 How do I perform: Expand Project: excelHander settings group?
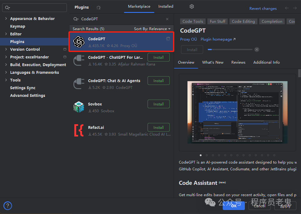tap(6, 57)
